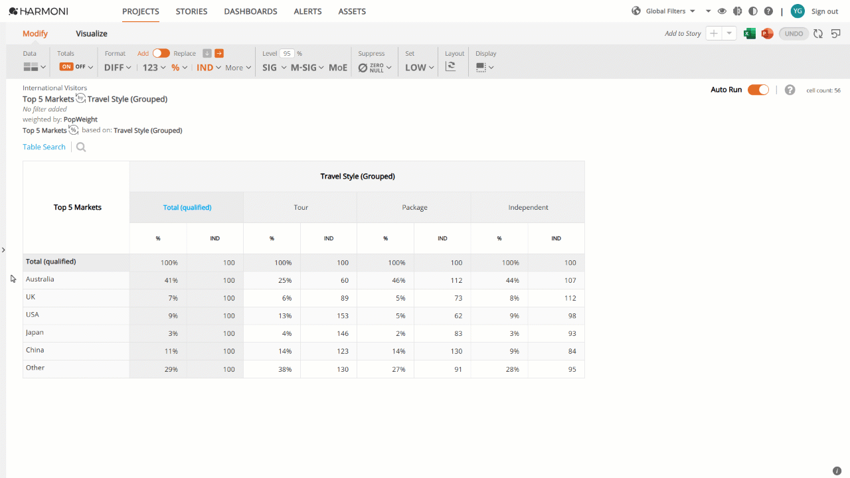Toggle the eye visibility icon in header
Image resolution: width=850 pixels, height=478 pixels.
pyautogui.click(x=722, y=11)
